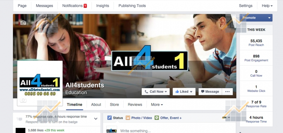Open the Promote dropdown arrow

[x=269, y=18]
